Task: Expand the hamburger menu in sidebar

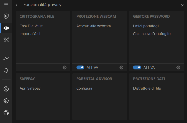Action: click(6, 5)
